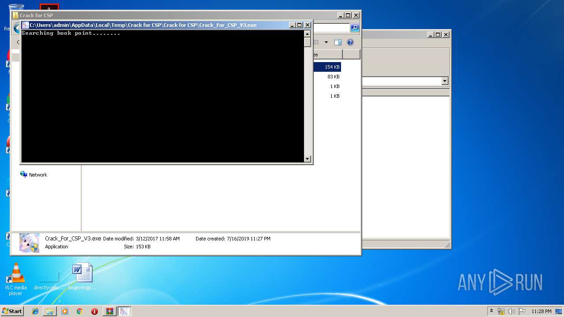Click the search magnifier button in Explorer
The height and width of the screenshot is (317, 564).
[355, 28]
